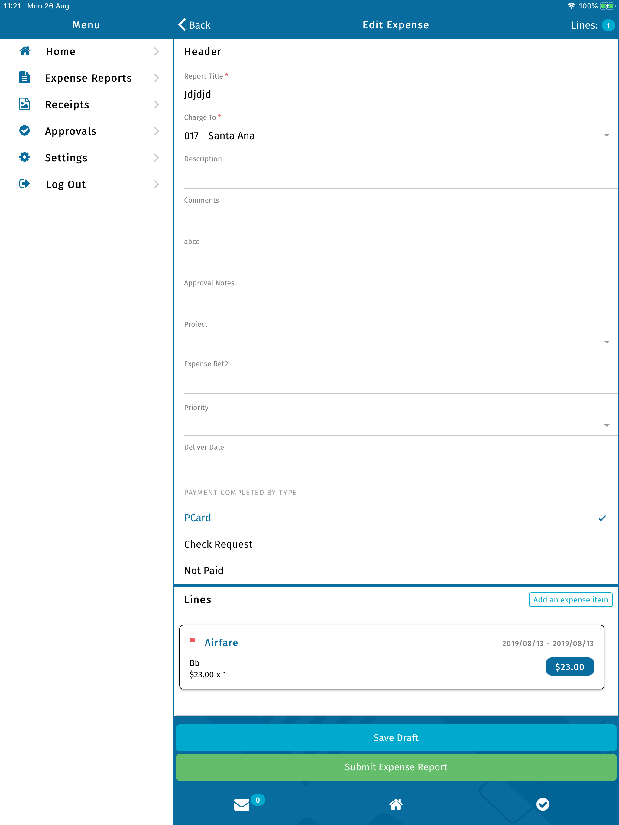Tap the red flag on Airfare line

(x=192, y=641)
